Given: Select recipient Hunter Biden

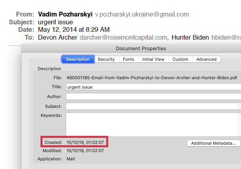Looking at the screenshot, I should click(191, 38).
